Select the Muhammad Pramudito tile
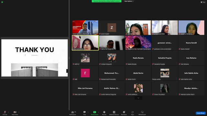Image resolution: width=207 pixels, height=116 pixels. coord(112,73)
